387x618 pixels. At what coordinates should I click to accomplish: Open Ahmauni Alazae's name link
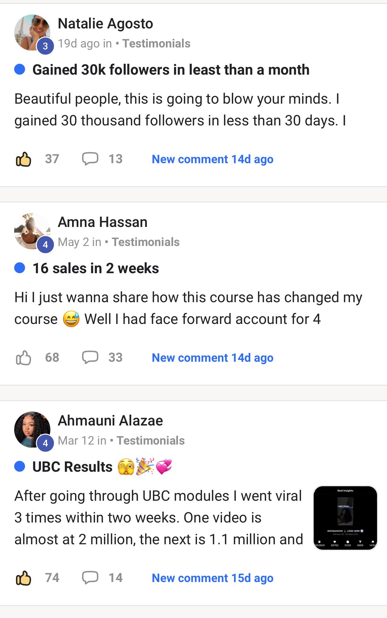[x=110, y=420]
